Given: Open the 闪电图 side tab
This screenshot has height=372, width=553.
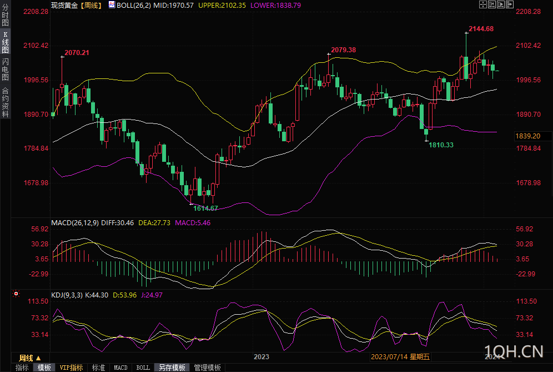Looking at the screenshot, I should click(5, 70).
